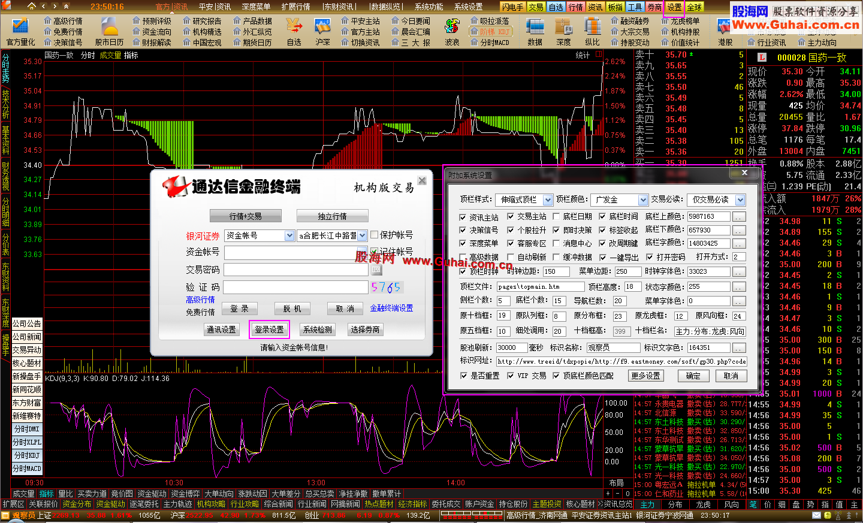Open the 股市日历 calendar icon
Viewport: 863px width, 523px height.
[x=109, y=32]
